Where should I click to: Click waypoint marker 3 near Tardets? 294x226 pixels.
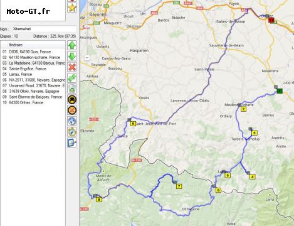(255, 133)
